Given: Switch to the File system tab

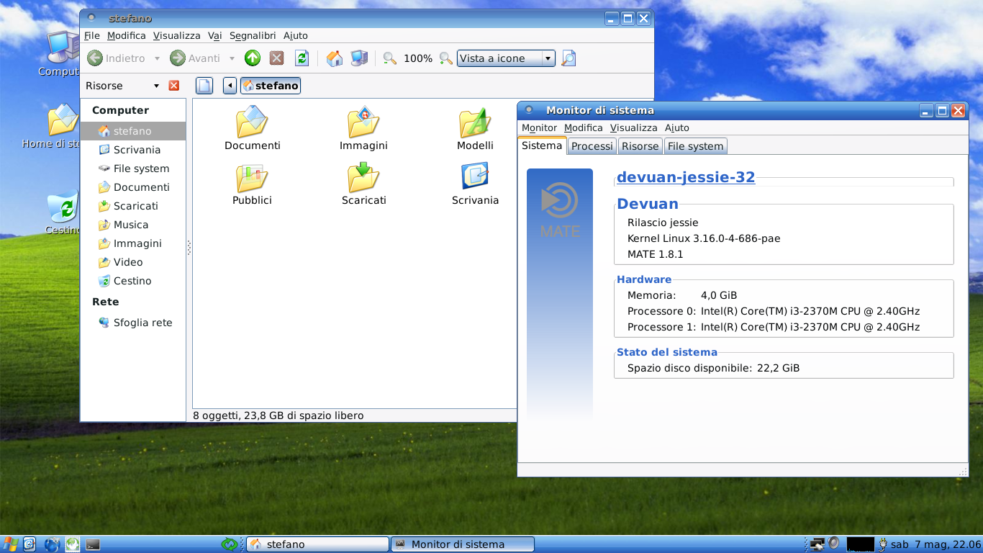Looking at the screenshot, I should [x=695, y=146].
